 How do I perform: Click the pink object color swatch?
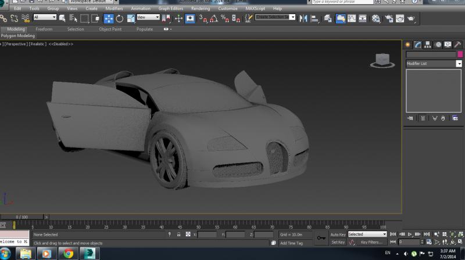click(x=460, y=55)
